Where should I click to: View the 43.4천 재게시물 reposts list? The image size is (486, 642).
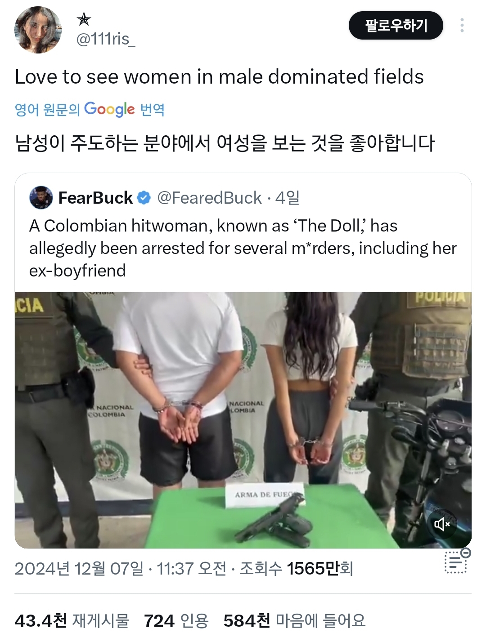coord(72,621)
